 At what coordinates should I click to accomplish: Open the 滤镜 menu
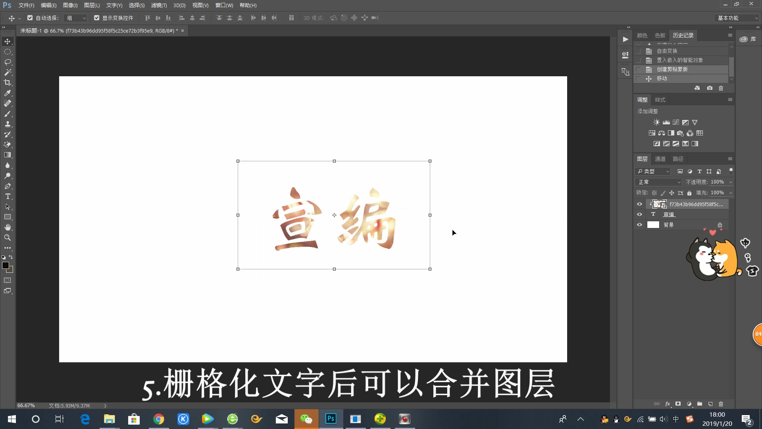pyautogui.click(x=158, y=5)
